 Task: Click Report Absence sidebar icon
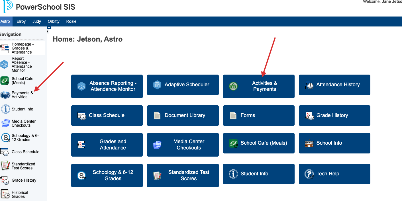5,64
